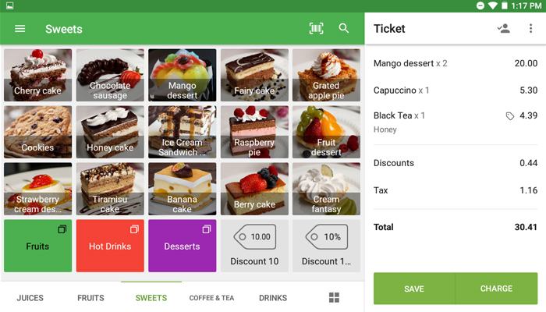Switch to the Juices tab

[x=30, y=298]
